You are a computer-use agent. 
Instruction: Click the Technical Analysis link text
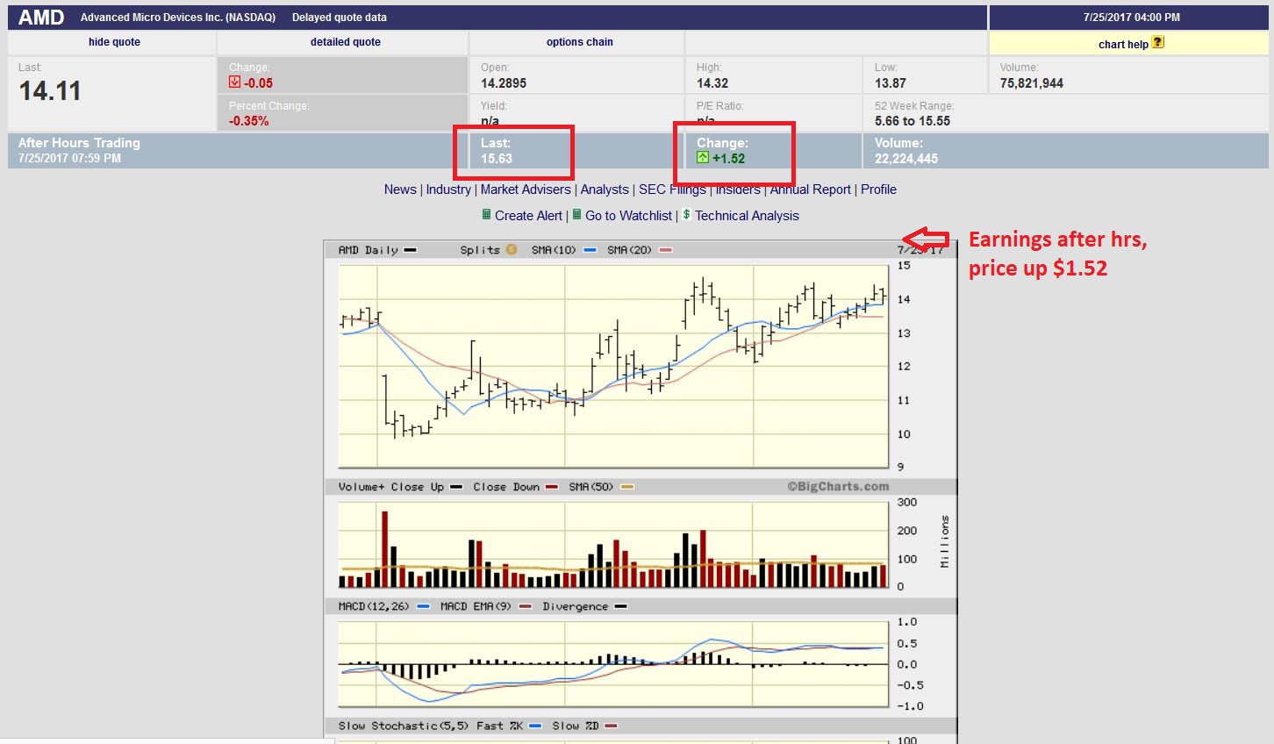747,216
